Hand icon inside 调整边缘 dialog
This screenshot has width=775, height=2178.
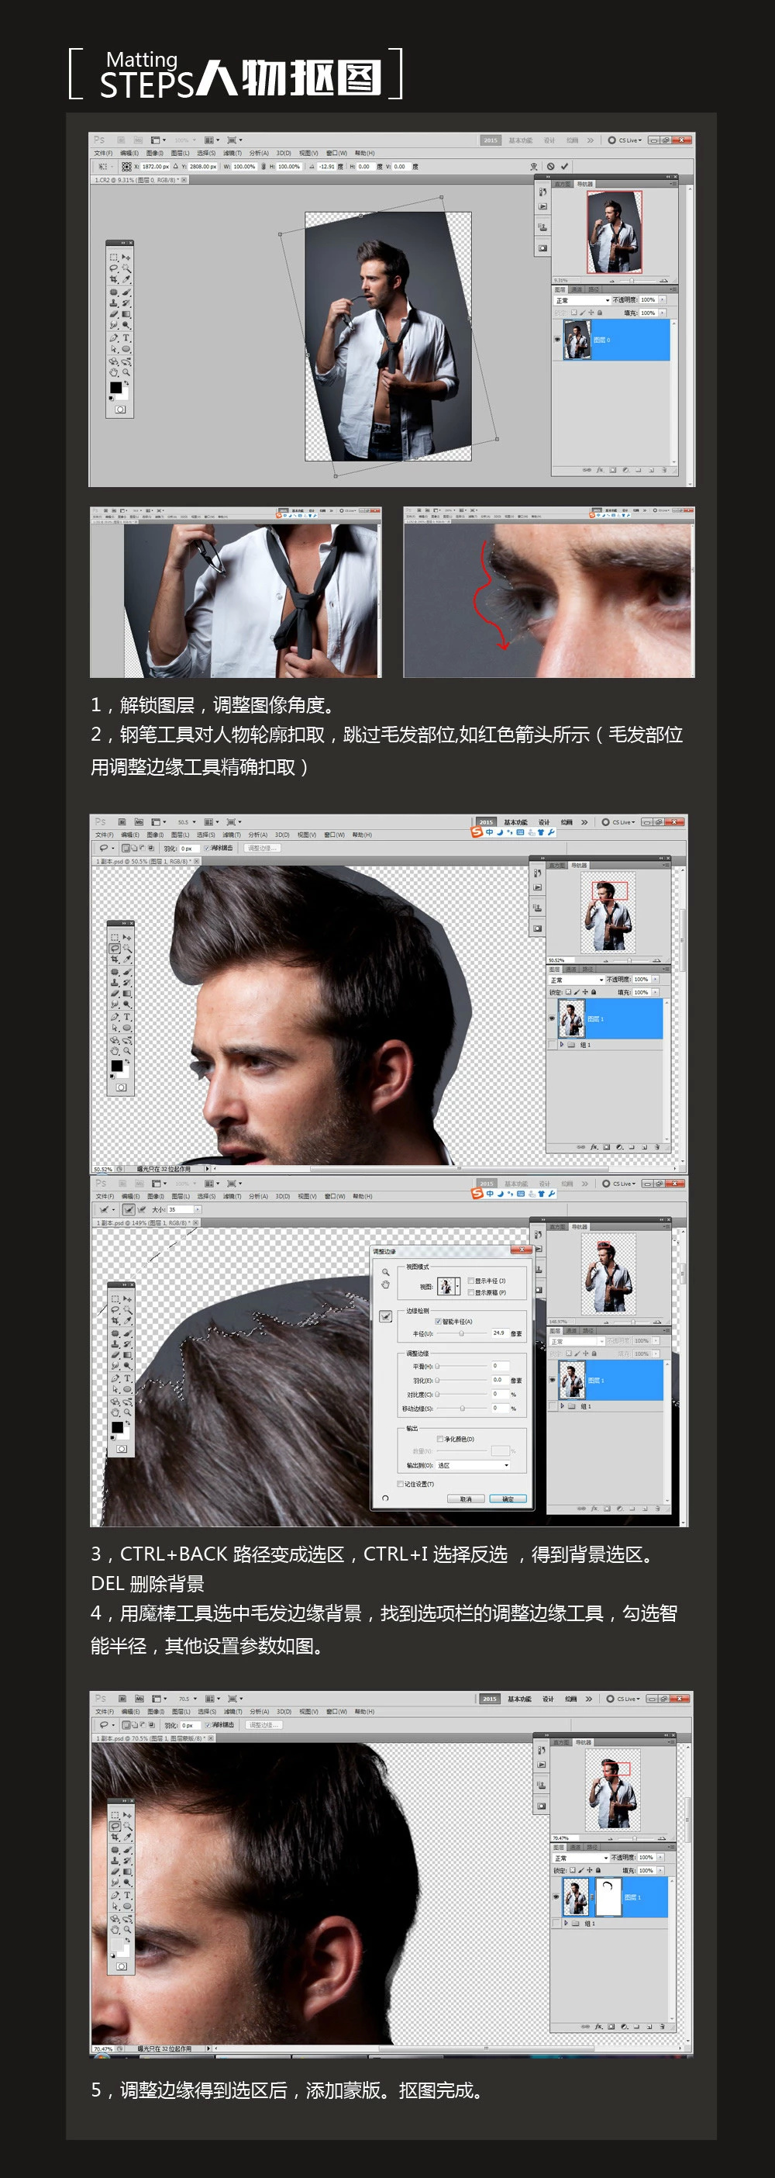click(x=385, y=1284)
